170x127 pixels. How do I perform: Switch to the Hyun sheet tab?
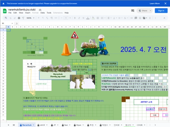coord(79,125)
